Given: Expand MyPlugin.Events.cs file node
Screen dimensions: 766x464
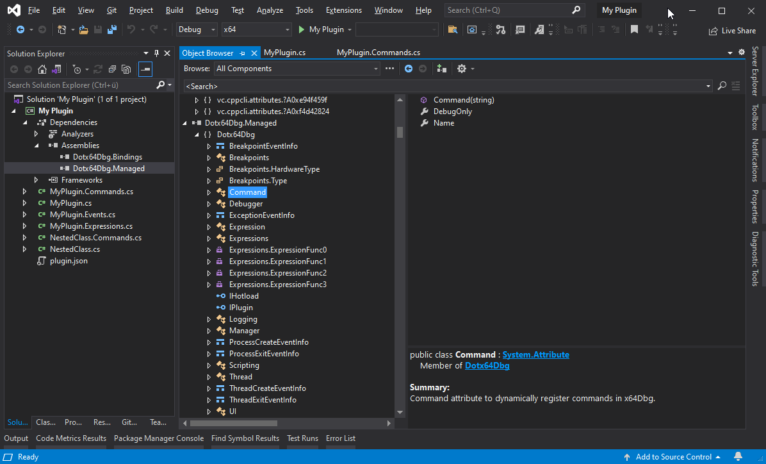Looking at the screenshot, I should coord(24,215).
